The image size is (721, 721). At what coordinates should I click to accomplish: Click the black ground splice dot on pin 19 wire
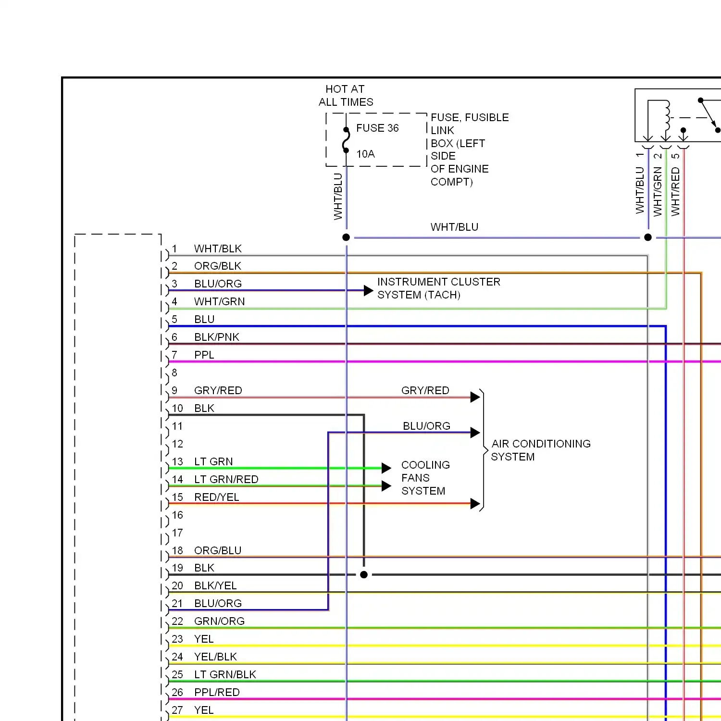pyautogui.click(x=364, y=575)
